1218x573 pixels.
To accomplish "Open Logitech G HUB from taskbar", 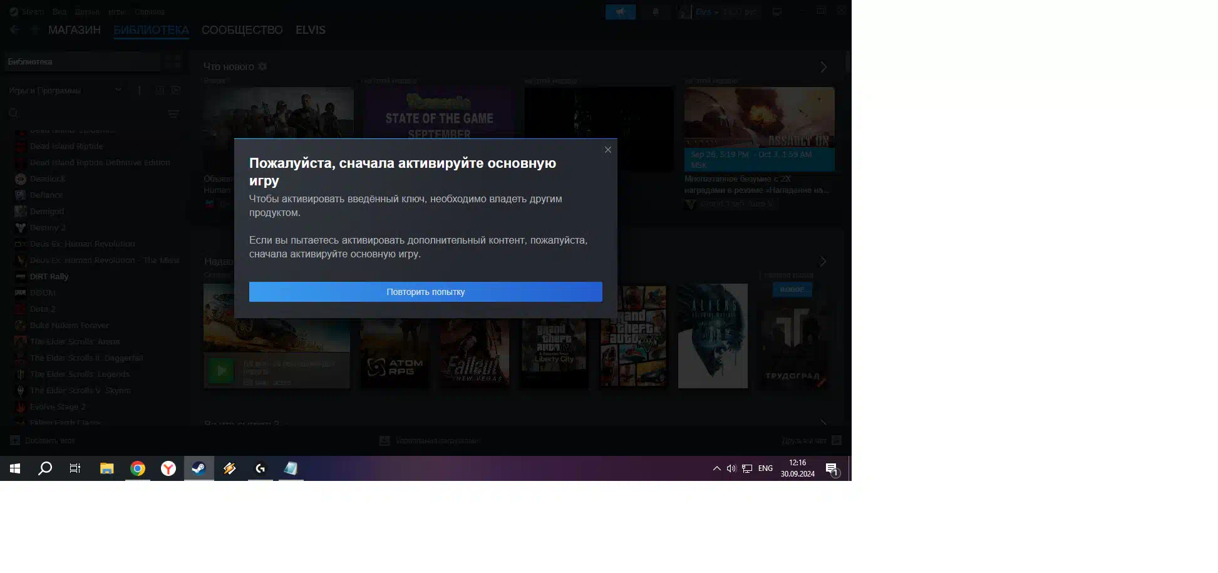I will point(261,468).
